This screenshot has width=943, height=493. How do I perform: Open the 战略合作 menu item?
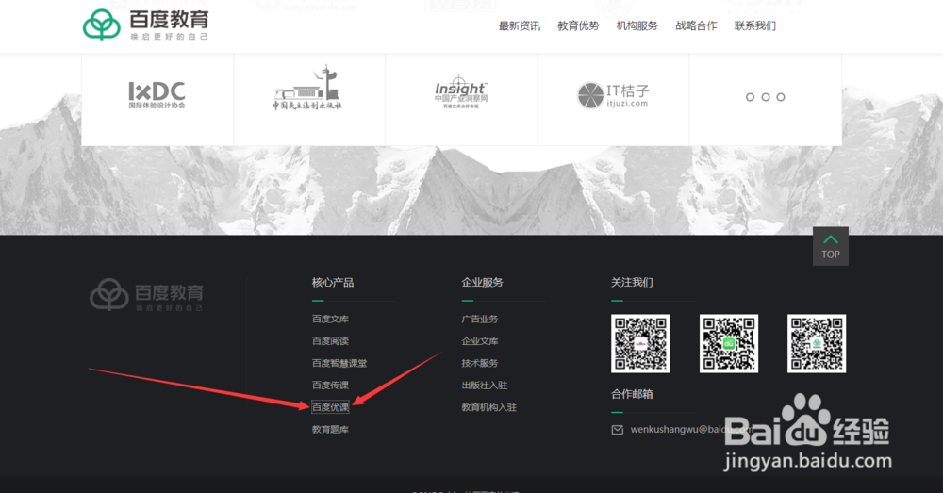coord(697,25)
